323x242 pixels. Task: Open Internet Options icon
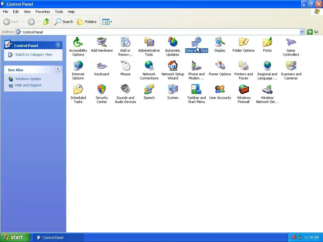tap(78, 66)
